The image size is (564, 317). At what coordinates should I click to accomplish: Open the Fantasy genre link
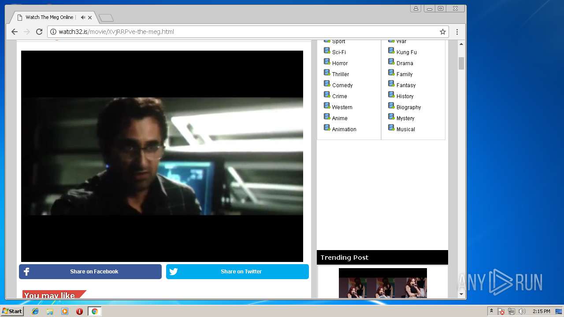406,85
